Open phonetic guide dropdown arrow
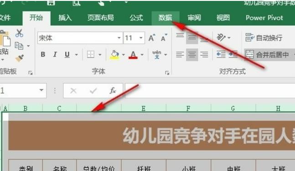 (166, 55)
